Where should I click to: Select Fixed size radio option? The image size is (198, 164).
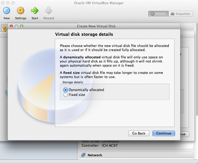pos(65,95)
